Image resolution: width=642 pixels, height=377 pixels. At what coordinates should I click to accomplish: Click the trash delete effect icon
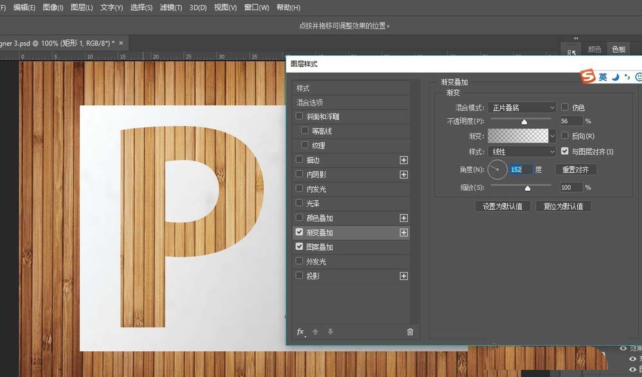410,332
